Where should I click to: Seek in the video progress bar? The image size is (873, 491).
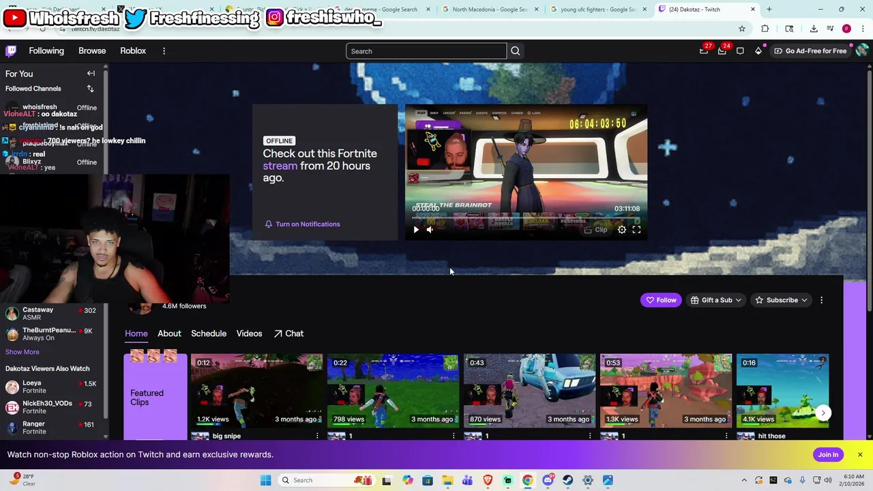click(x=526, y=218)
